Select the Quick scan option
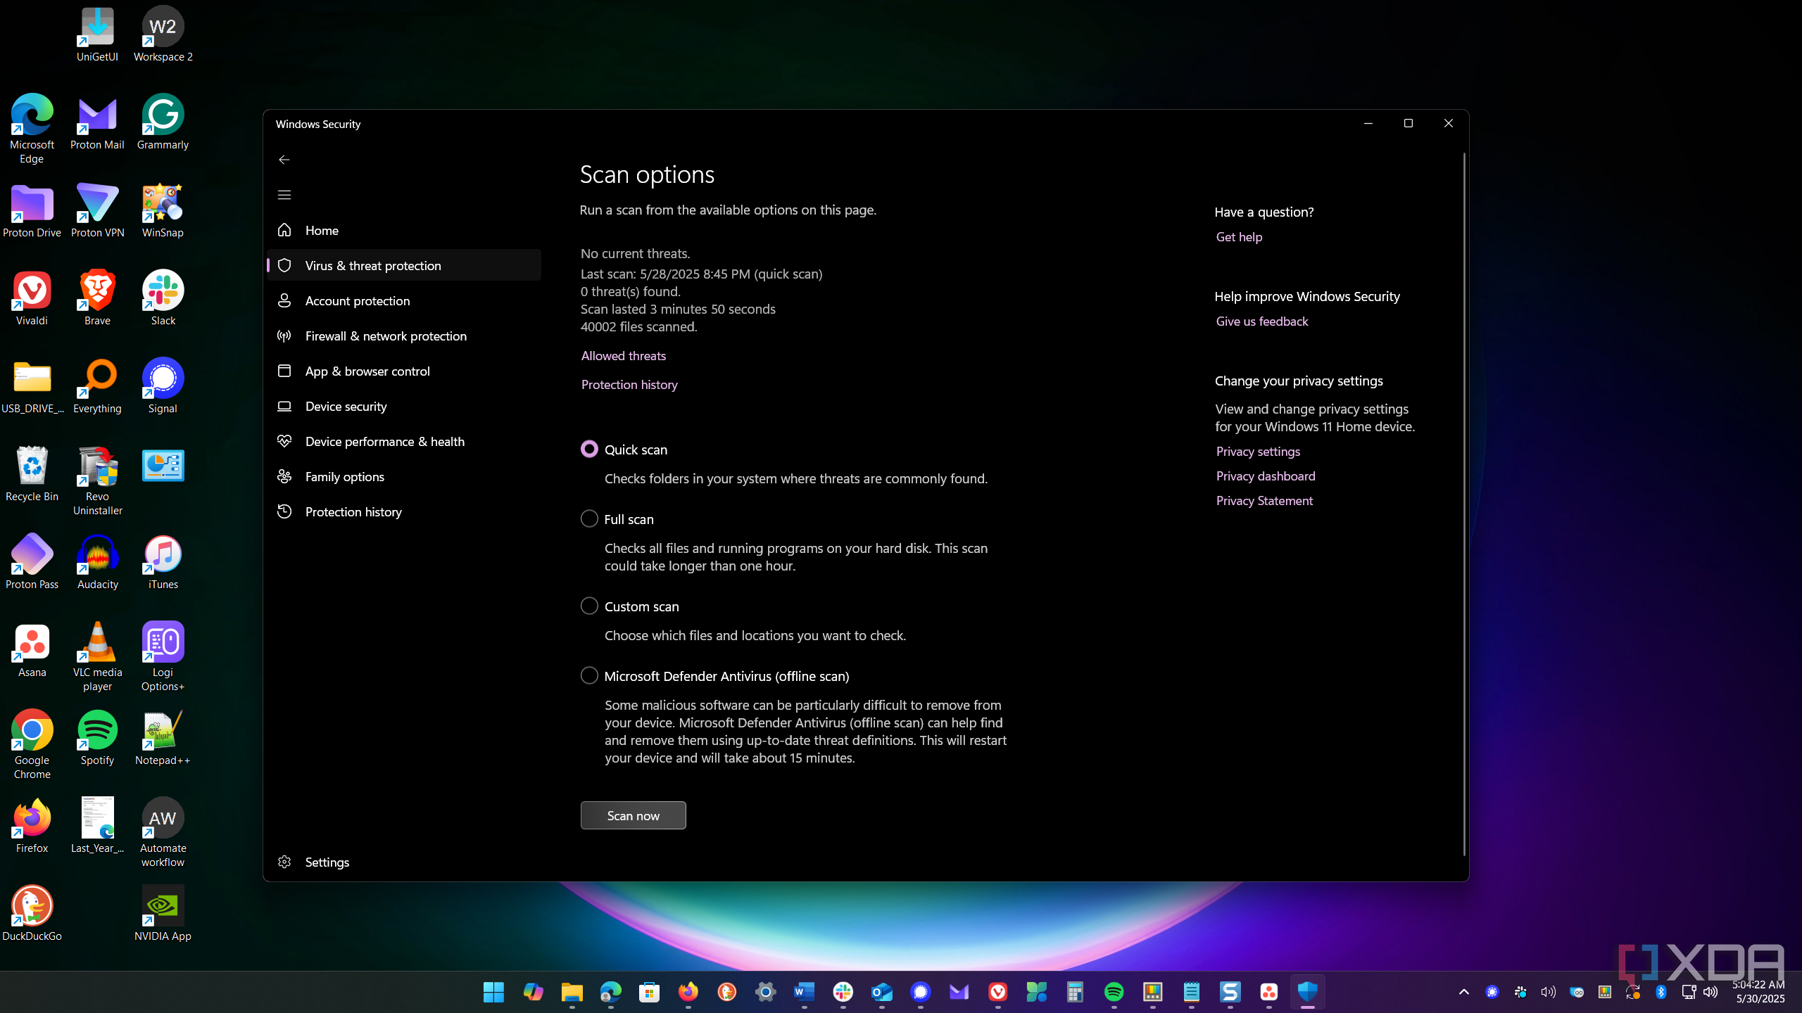The width and height of the screenshot is (1802, 1013). click(x=589, y=449)
